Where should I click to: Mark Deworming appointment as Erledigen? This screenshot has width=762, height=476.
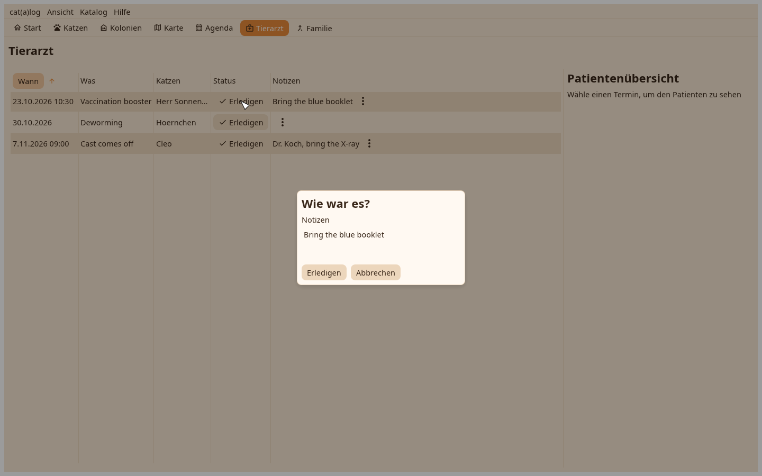[241, 122]
